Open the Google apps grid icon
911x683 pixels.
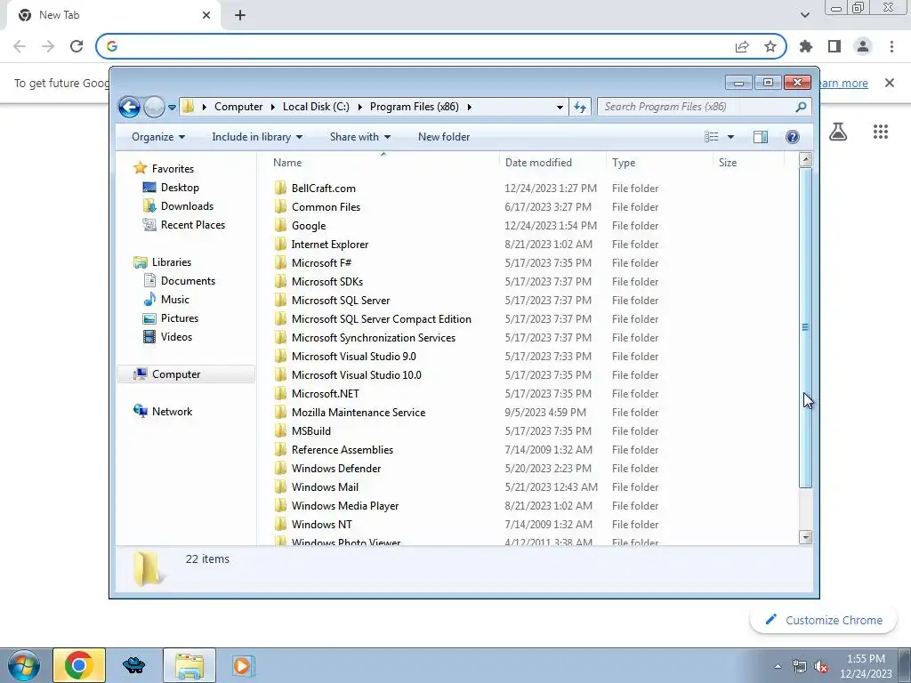click(881, 132)
